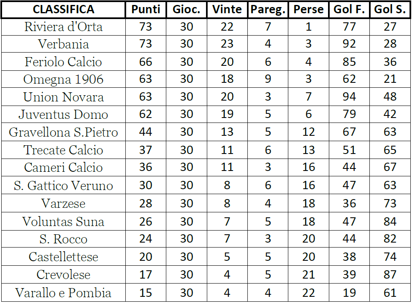Select the Riviera d'Orta team cell

tap(63, 27)
